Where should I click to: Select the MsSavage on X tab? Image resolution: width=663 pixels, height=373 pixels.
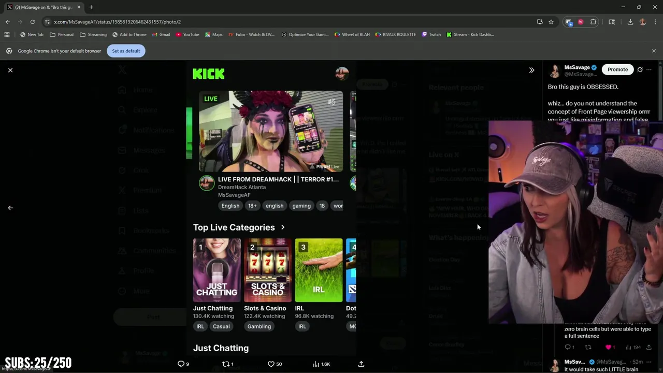click(44, 7)
